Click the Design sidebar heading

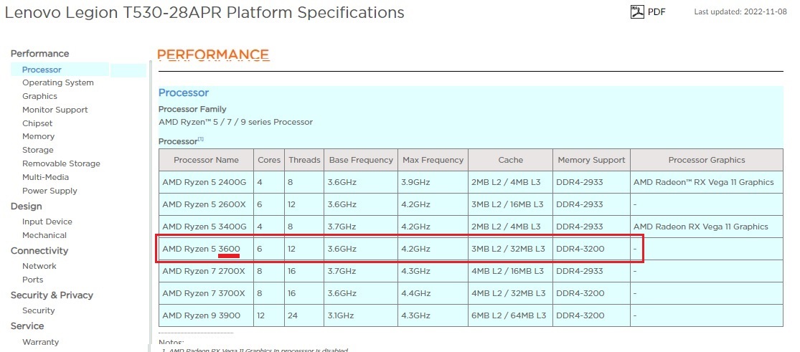pos(26,206)
